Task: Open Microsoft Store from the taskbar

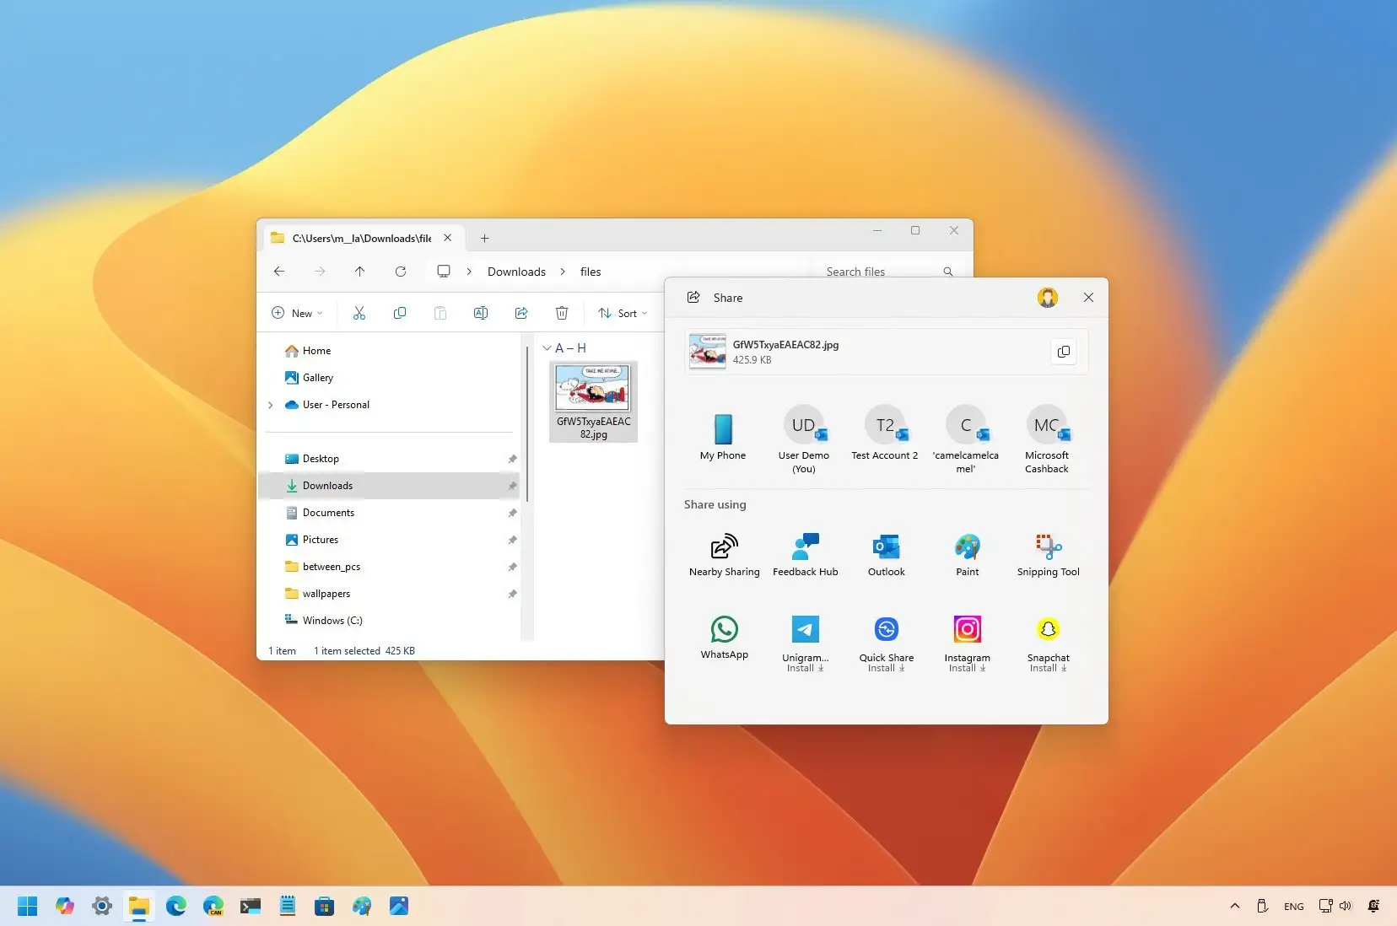Action: click(x=325, y=906)
